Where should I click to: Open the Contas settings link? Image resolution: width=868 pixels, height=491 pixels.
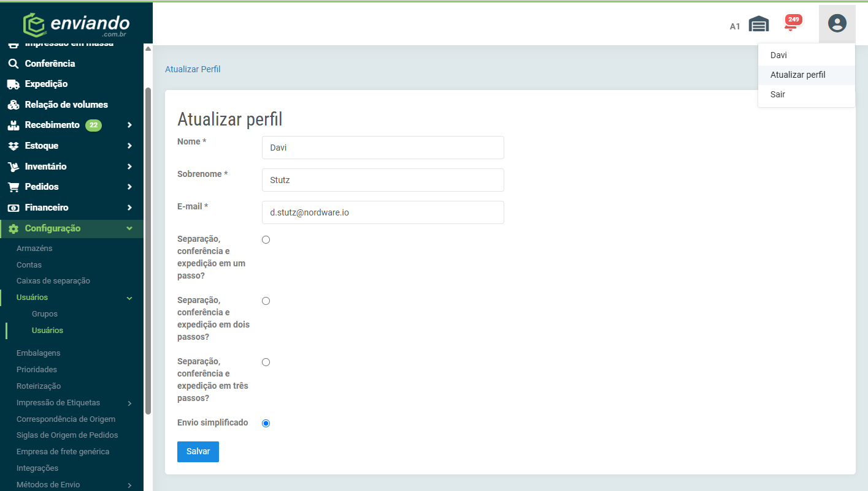29,265
